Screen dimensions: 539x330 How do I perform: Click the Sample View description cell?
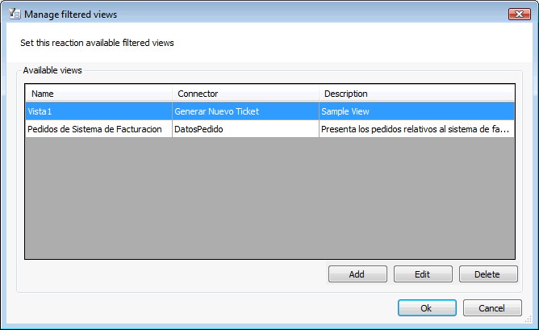[416, 111]
